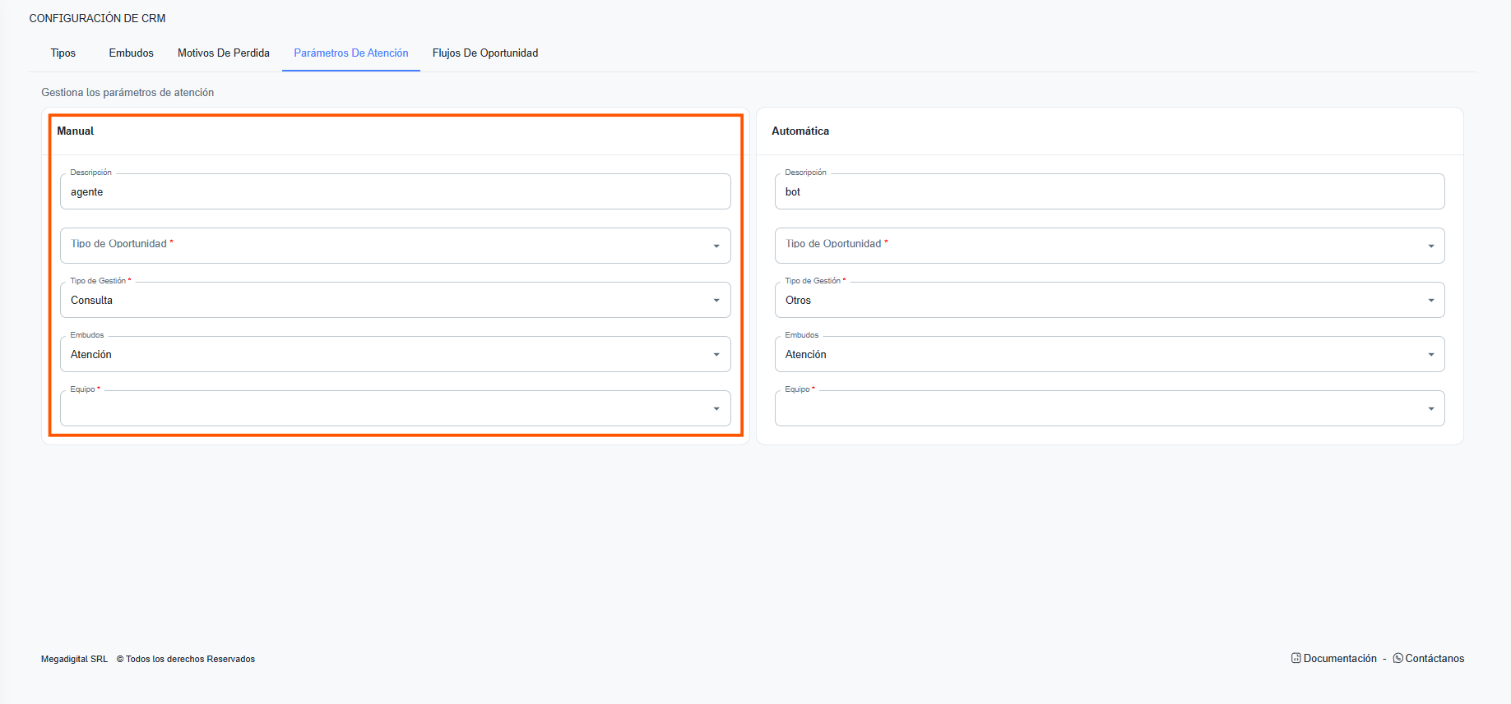1511x704 pixels.
Task: Switch to the Embudos tab
Action: tap(131, 53)
